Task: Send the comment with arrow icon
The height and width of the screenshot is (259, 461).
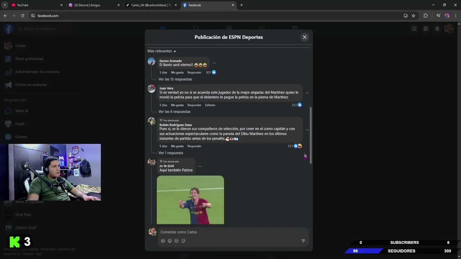Action: (303, 241)
